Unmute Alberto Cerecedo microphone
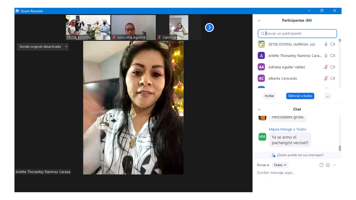The image size is (356, 200). click(x=326, y=78)
